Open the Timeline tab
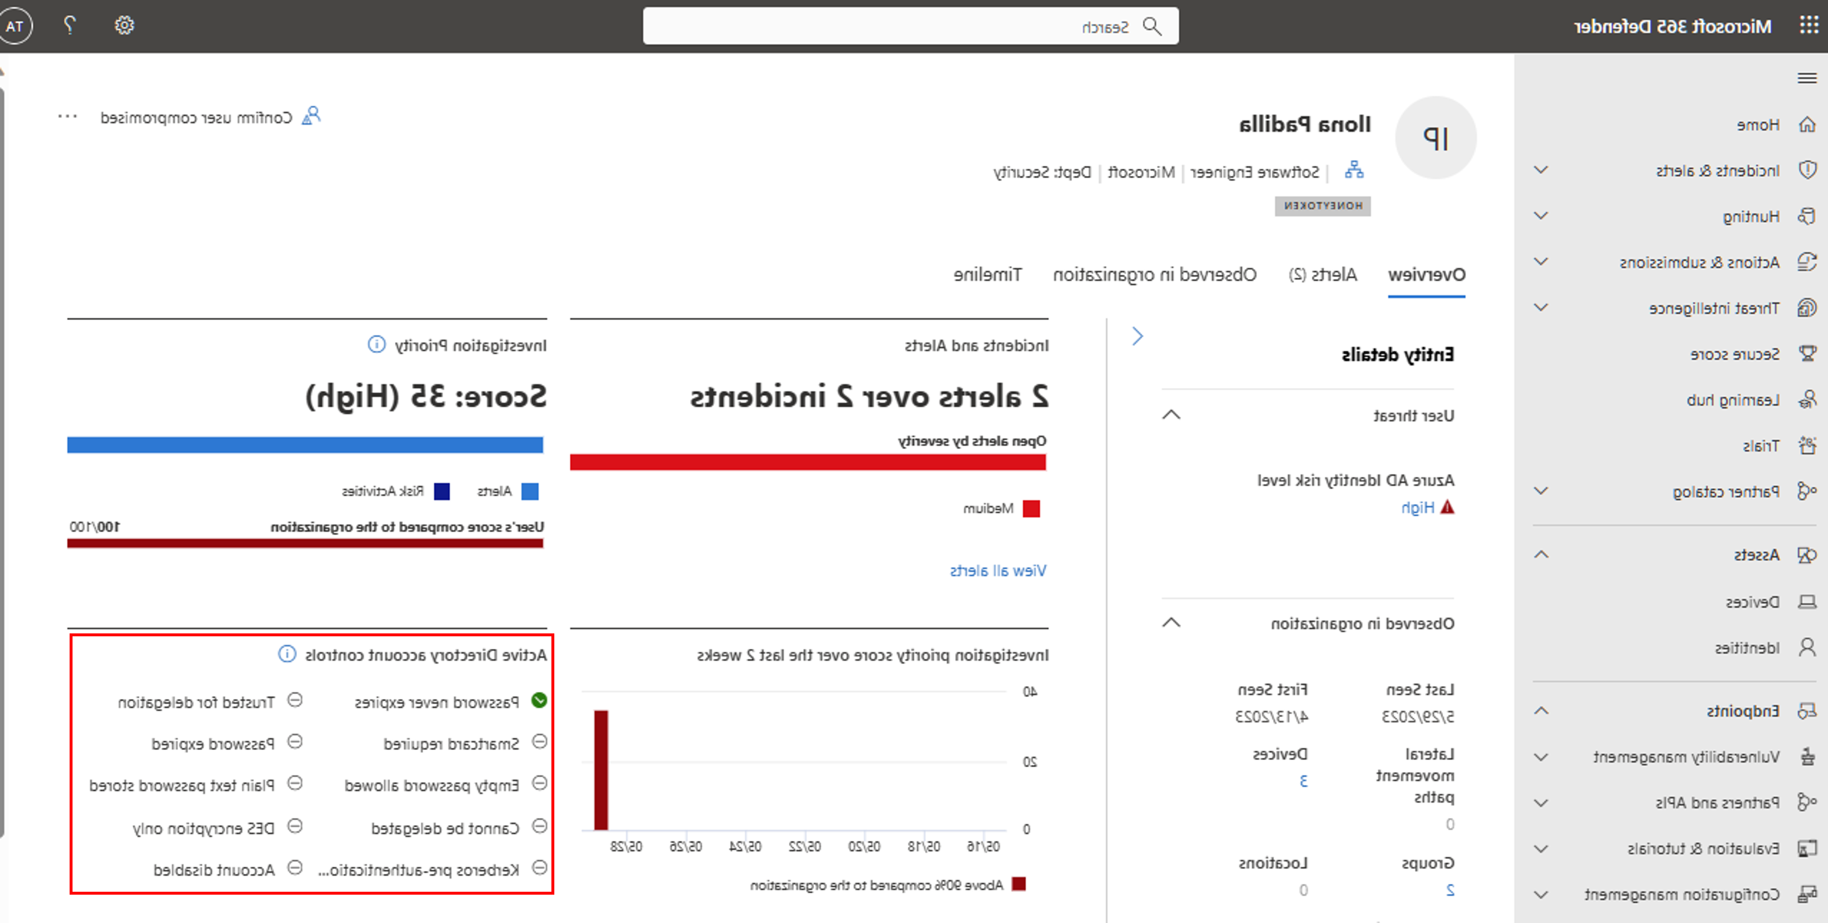 (x=988, y=275)
